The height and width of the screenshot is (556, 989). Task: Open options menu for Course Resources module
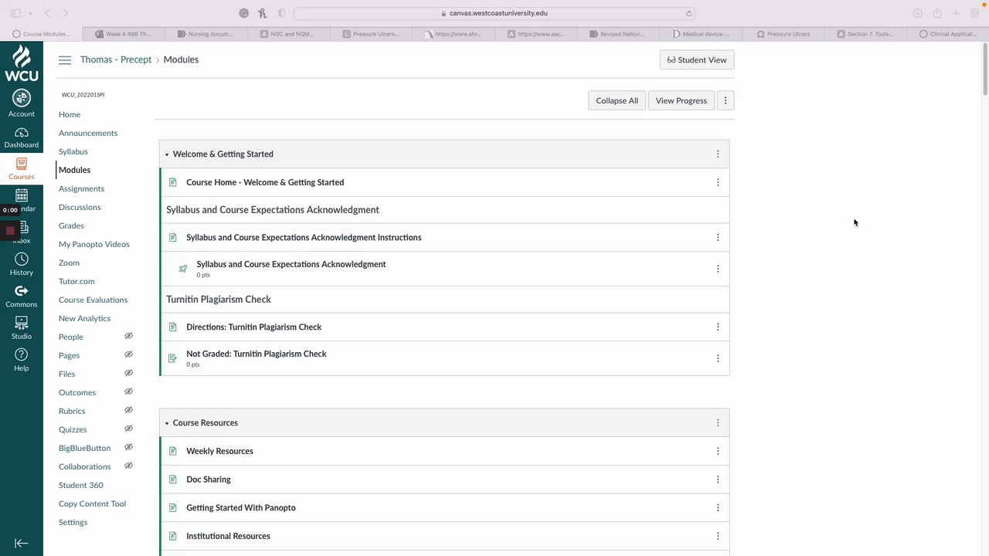(718, 423)
